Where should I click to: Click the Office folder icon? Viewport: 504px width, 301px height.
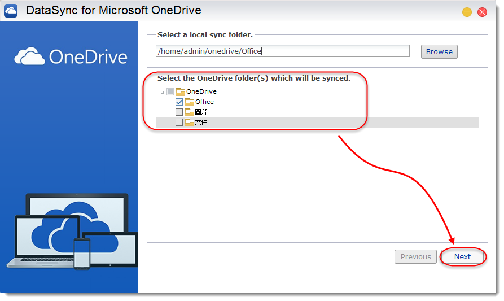[189, 102]
